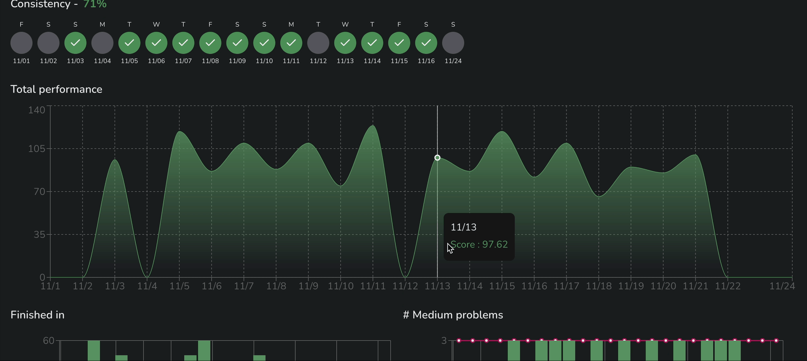Click the 35 y-axis label
Image resolution: width=807 pixels, height=361 pixels.
point(40,235)
